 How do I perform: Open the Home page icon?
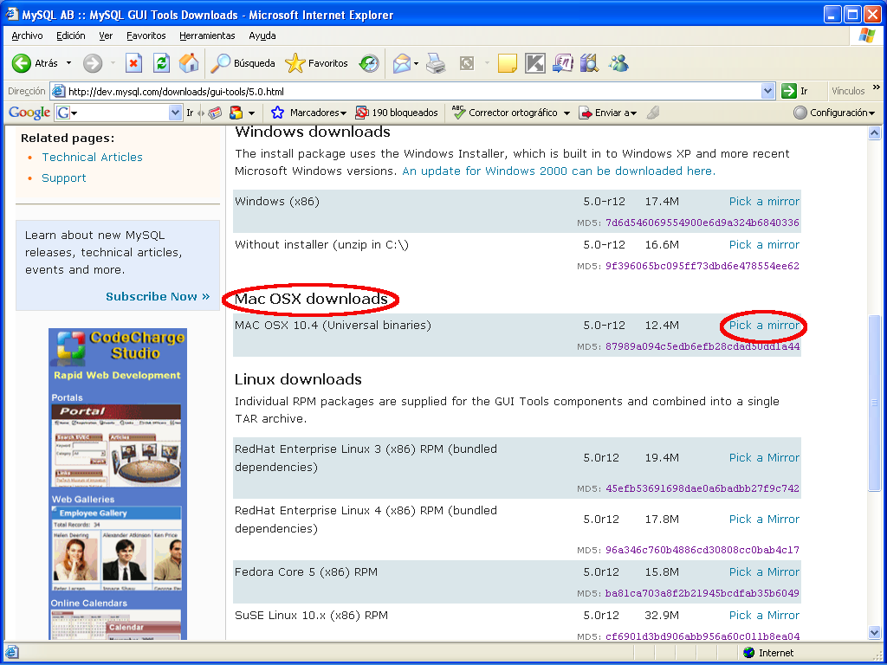189,63
